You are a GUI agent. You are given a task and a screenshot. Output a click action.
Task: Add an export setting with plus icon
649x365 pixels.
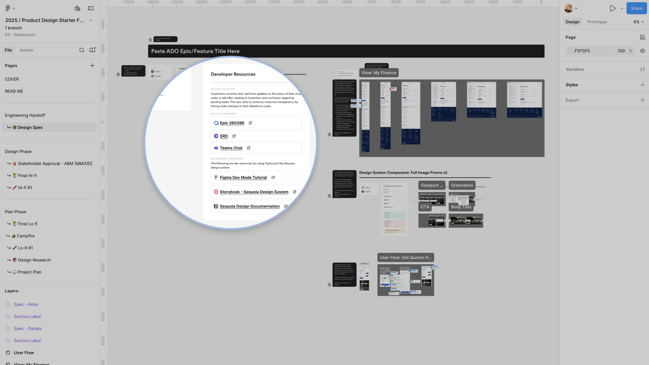click(642, 100)
